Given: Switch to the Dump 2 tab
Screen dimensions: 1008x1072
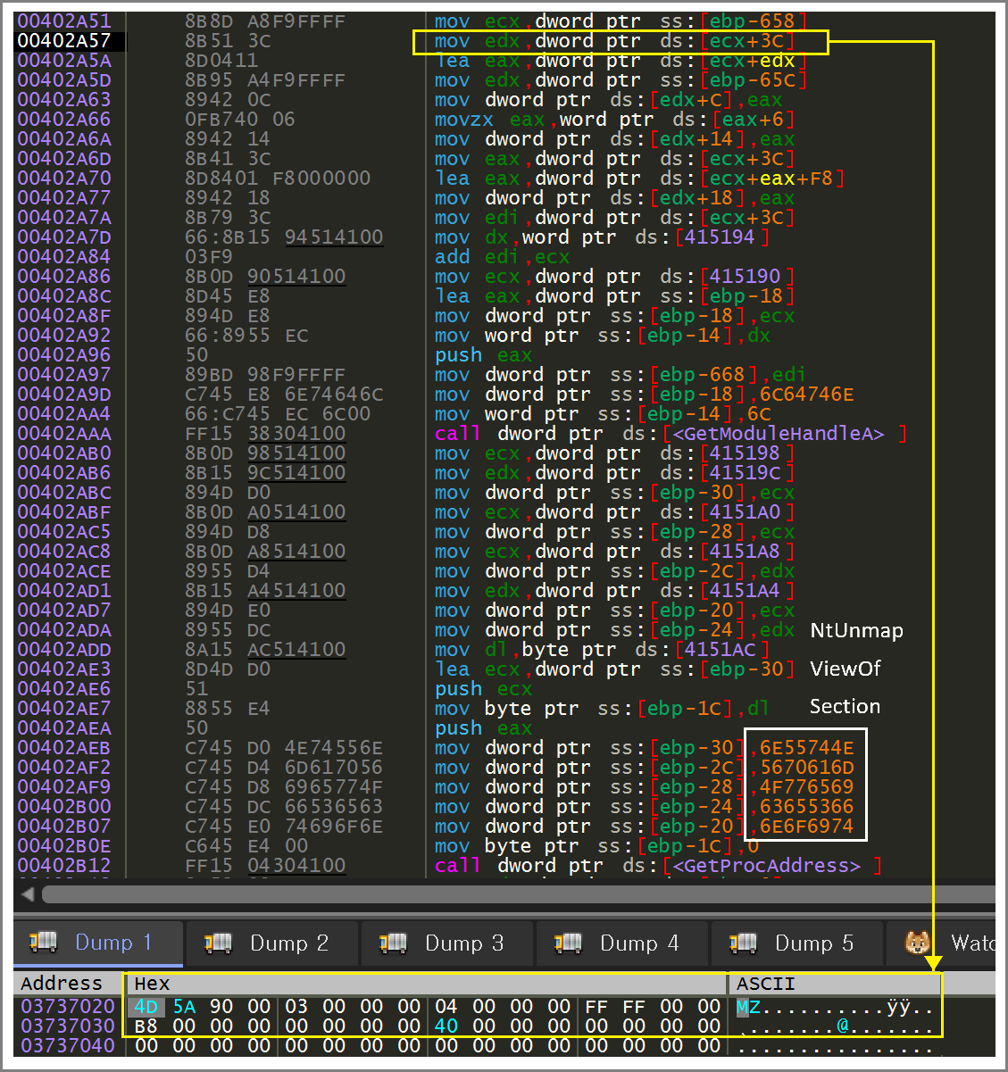Looking at the screenshot, I should (288, 943).
